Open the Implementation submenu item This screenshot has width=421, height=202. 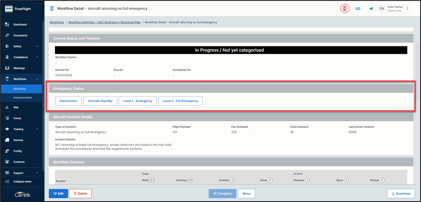pyautogui.click(x=22, y=97)
